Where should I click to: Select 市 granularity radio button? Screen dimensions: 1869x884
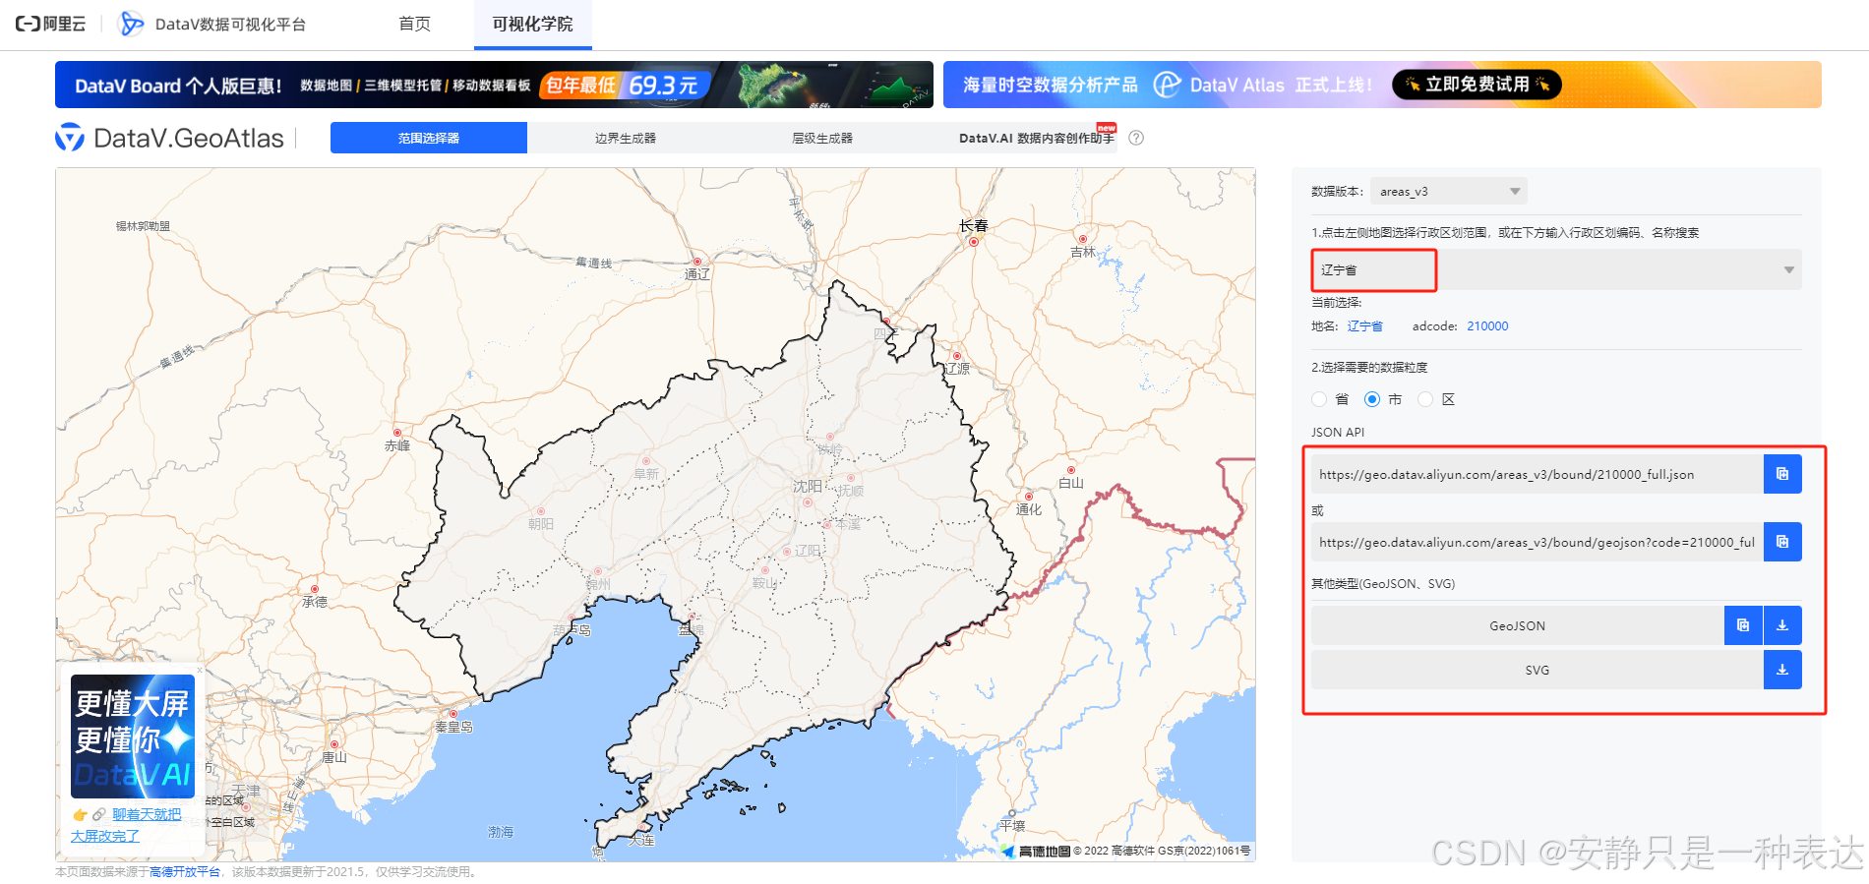pos(1372,399)
